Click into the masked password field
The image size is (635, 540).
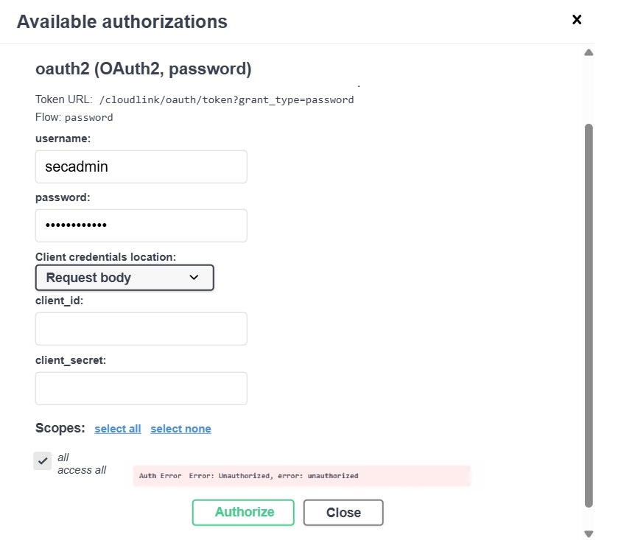[x=141, y=225]
